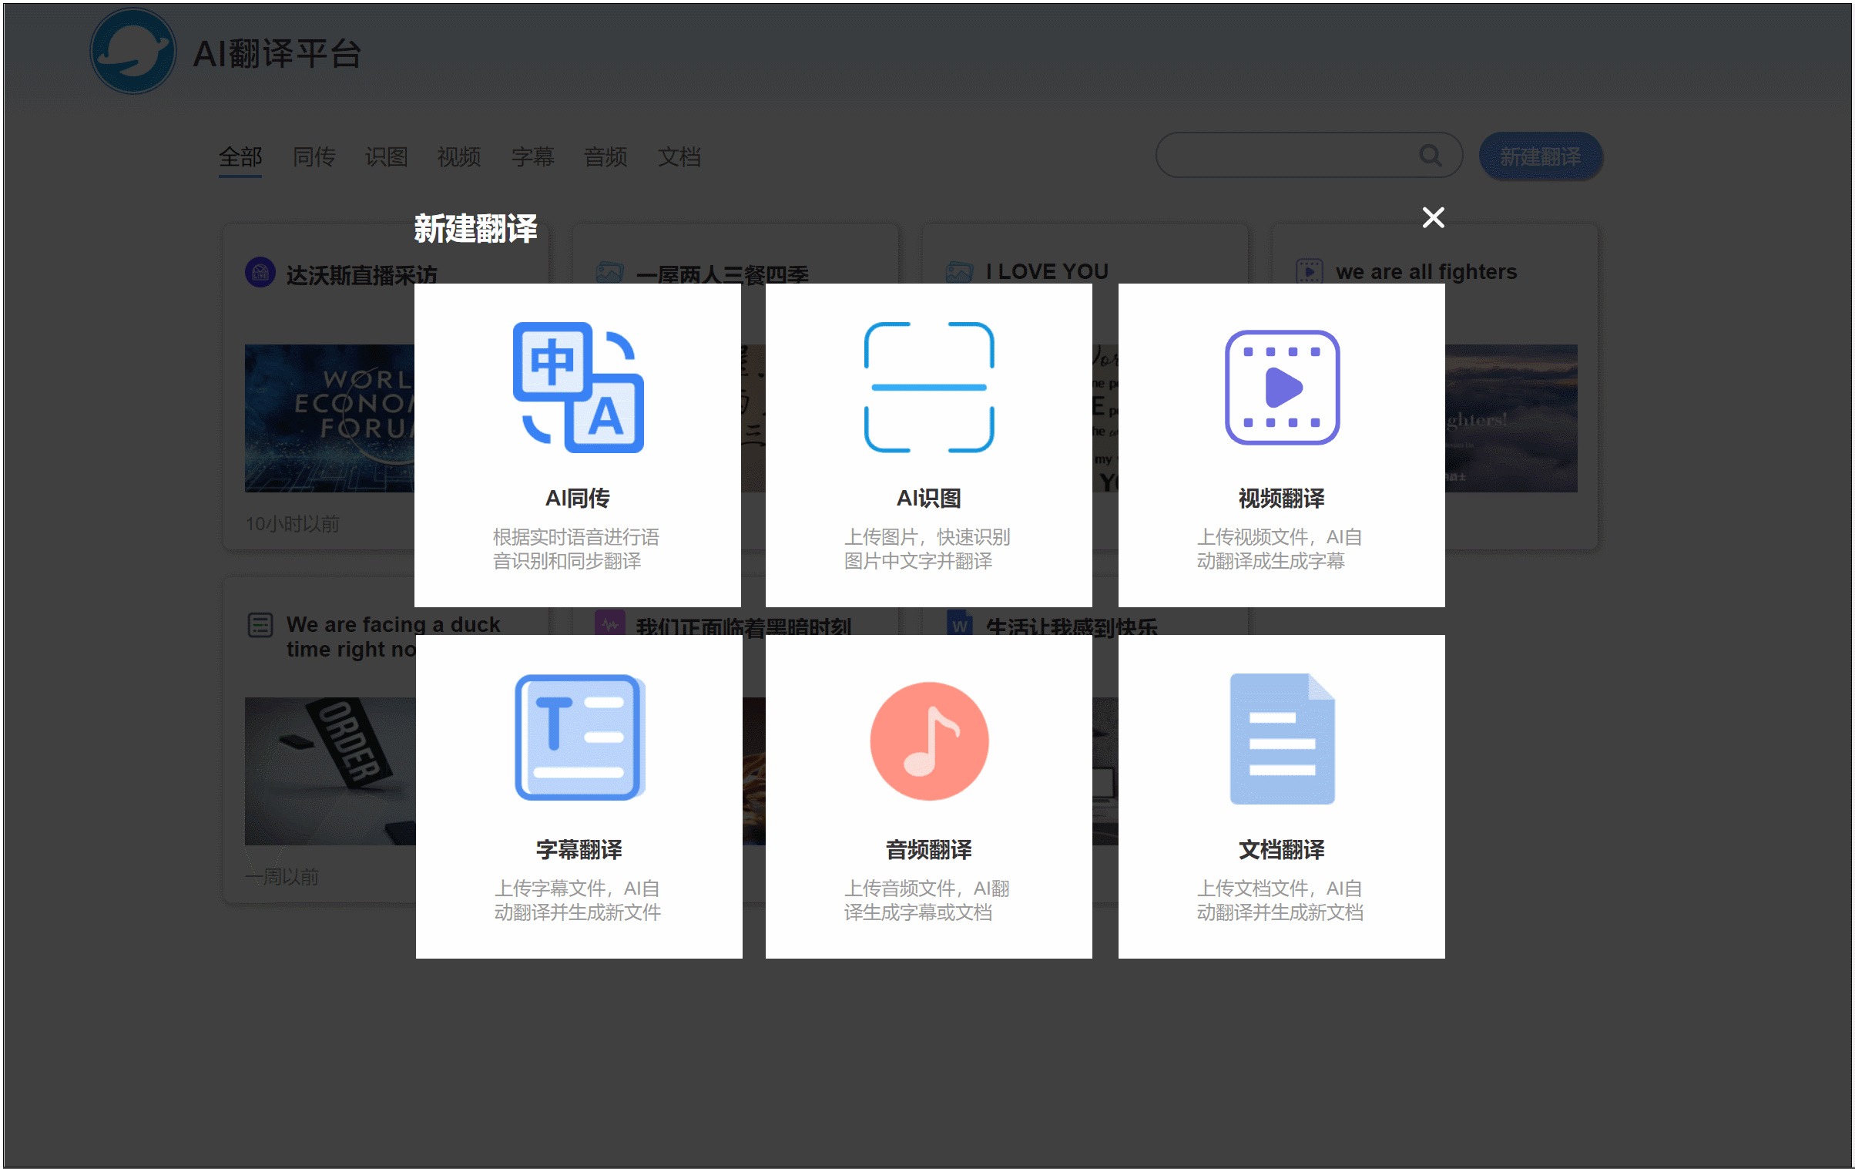Click the subtitle icon beside We are facing
Screen dimensions: 1855x1169
[x=260, y=624]
